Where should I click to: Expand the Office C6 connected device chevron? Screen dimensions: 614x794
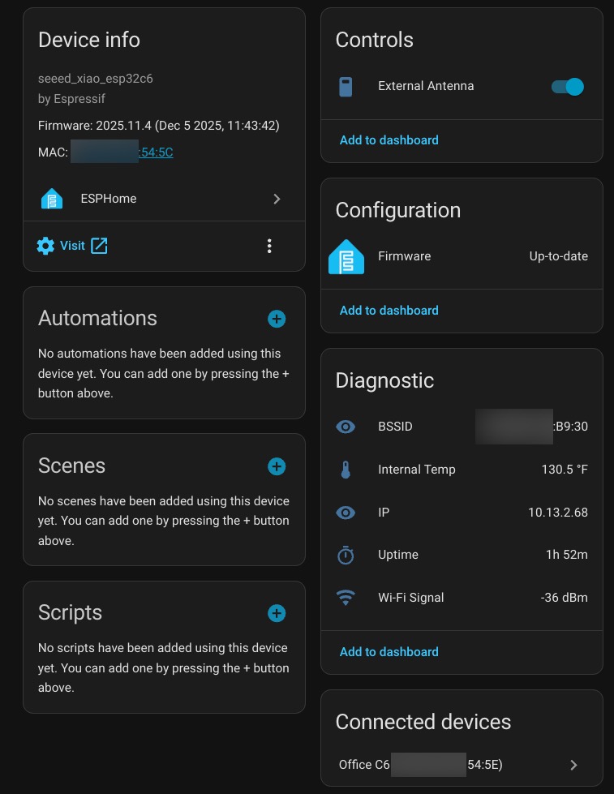(573, 765)
